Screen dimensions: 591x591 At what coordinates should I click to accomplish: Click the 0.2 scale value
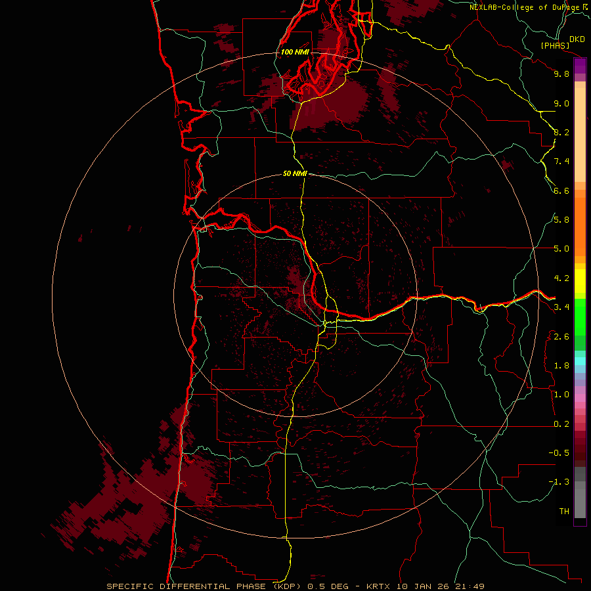coord(561,424)
